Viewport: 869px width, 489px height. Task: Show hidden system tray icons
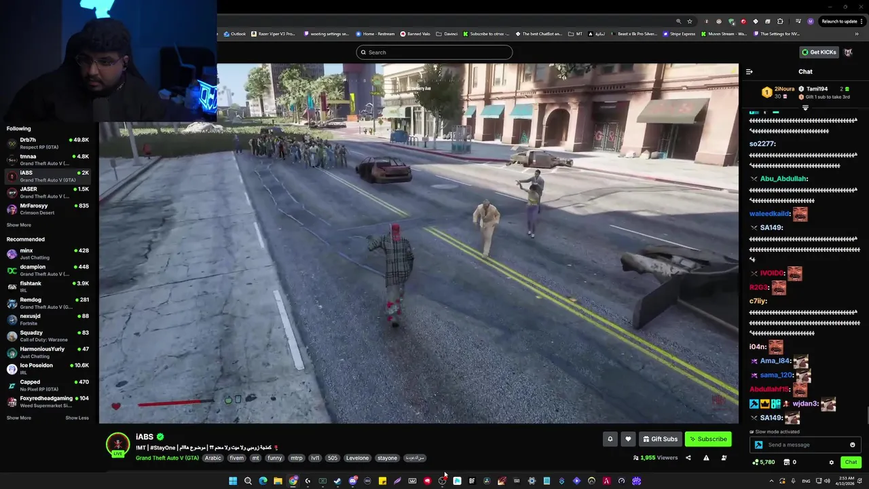[771, 481]
